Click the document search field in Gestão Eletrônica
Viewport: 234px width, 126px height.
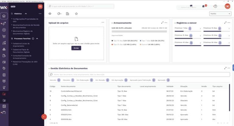point(140,74)
